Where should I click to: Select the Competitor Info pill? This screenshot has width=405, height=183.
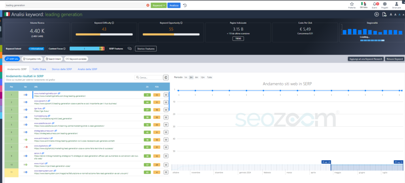tap(32, 59)
